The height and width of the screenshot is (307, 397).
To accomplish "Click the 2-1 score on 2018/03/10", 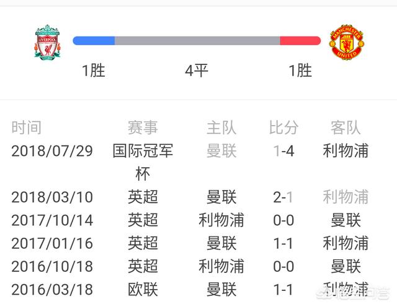I will pos(283,197).
